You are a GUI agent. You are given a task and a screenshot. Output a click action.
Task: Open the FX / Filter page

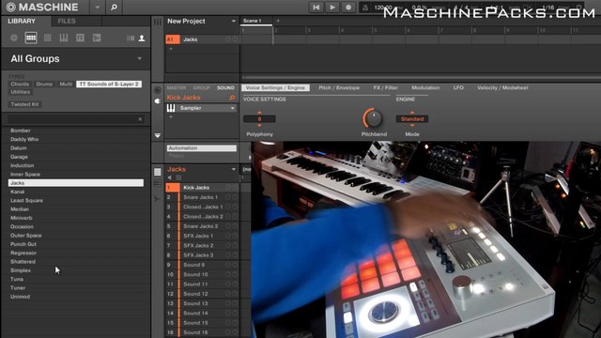coord(386,87)
